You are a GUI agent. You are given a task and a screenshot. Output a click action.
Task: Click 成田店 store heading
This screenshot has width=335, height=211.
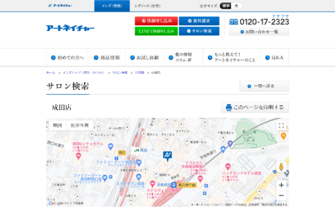pyautogui.click(x=62, y=107)
